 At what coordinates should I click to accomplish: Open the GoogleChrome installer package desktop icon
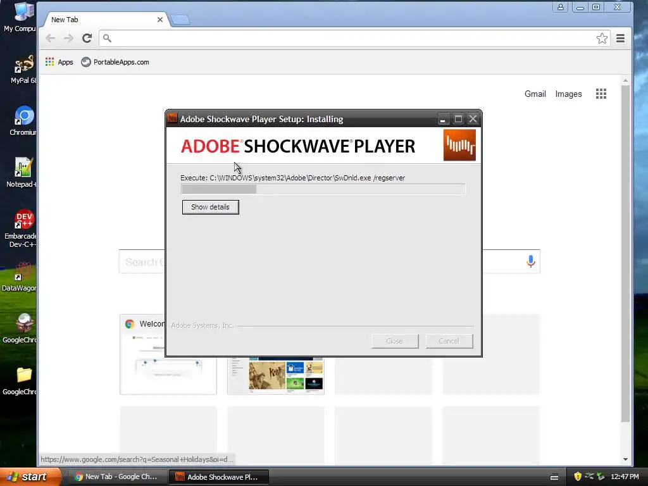point(20,328)
